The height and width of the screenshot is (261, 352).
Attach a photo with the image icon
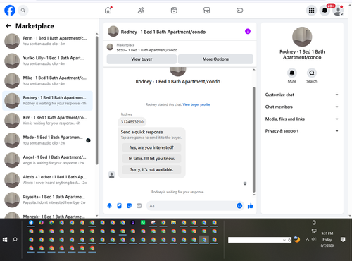pos(120,206)
